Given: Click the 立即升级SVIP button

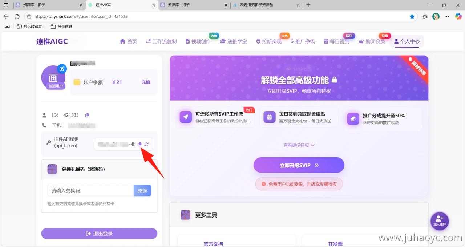Looking at the screenshot, I should pyautogui.click(x=299, y=165).
